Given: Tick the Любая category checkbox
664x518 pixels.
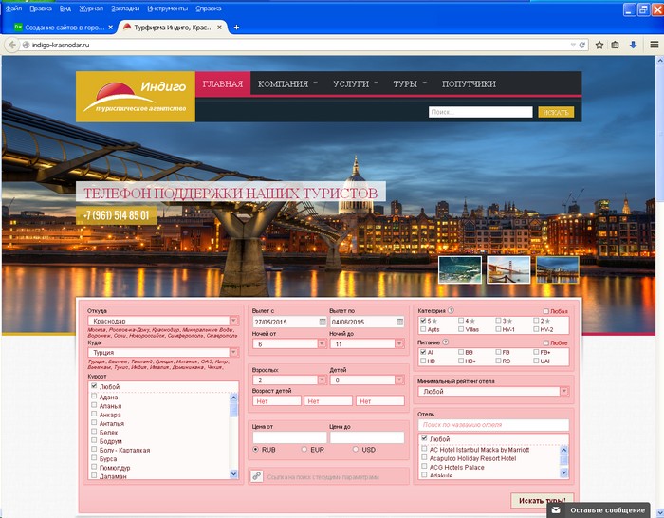Looking at the screenshot, I should coord(545,311).
